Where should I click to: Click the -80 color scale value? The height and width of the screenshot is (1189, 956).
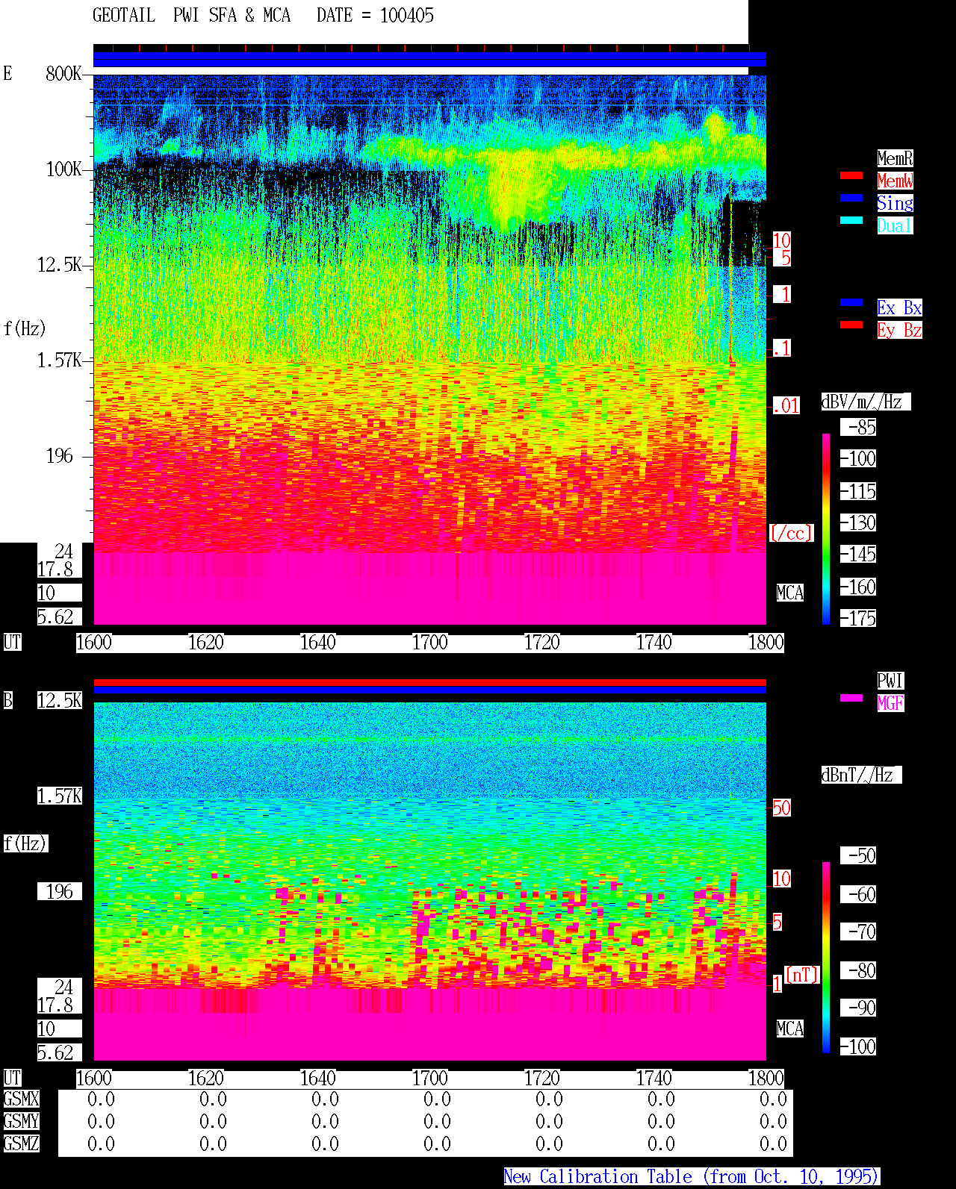859,970
